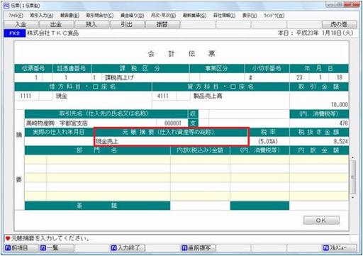Open the 資金繰り(D) menu
The image size is (363, 256).
(x=133, y=16)
